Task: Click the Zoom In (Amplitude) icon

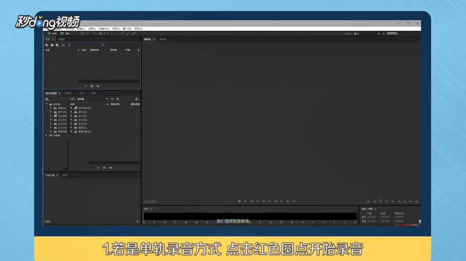Action: [x=368, y=202]
